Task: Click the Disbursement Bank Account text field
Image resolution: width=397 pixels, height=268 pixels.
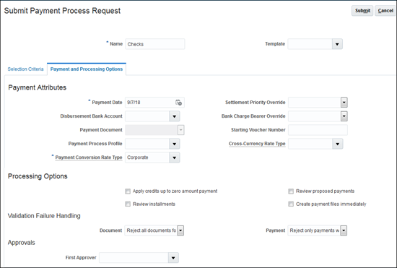Action: click(147, 116)
